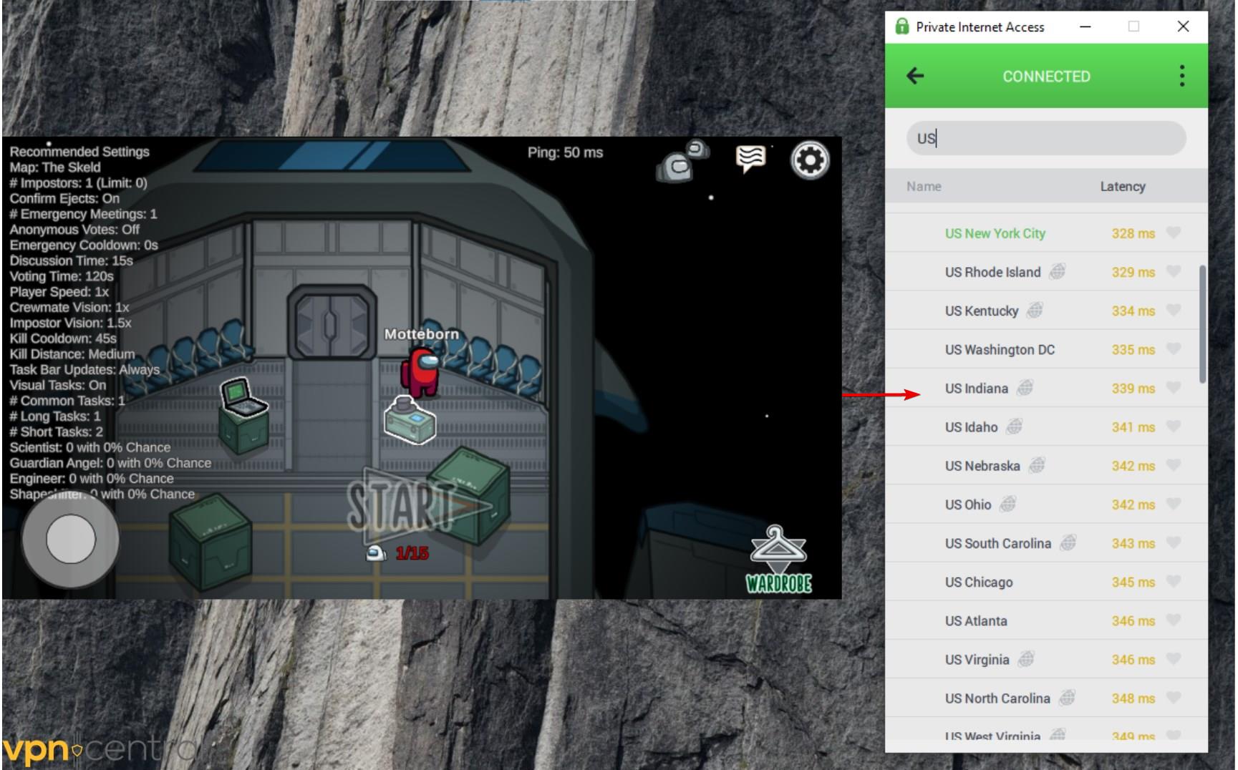Sort server list by Latency column
1238x770 pixels.
click(1122, 187)
